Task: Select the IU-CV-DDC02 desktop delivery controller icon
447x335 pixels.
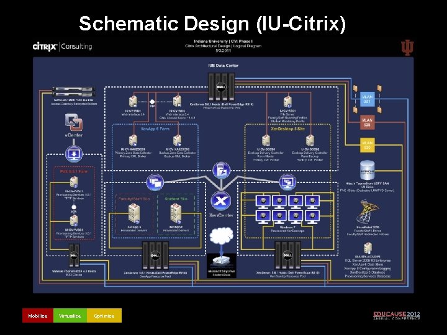Action: tap(310, 141)
